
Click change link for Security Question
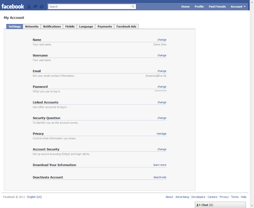(162, 118)
